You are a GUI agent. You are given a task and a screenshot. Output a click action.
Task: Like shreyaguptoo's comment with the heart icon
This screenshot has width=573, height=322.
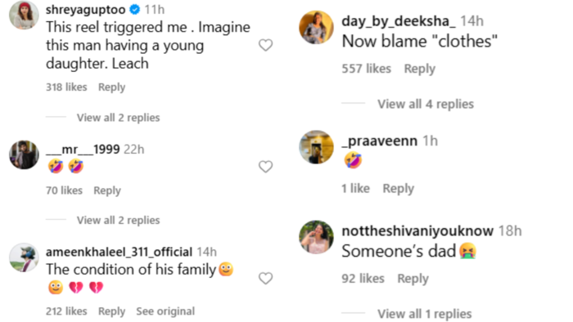click(266, 45)
